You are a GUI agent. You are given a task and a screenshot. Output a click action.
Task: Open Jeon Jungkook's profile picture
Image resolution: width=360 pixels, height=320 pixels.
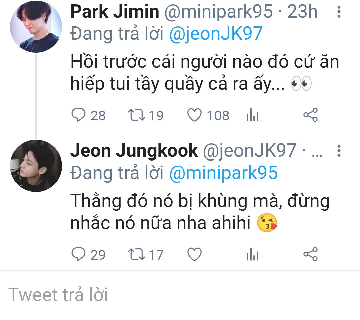click(x=36, y=166)
